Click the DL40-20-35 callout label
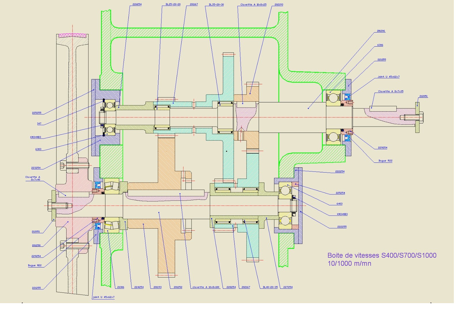Screen dimensions: 457x323 [270, 287]
